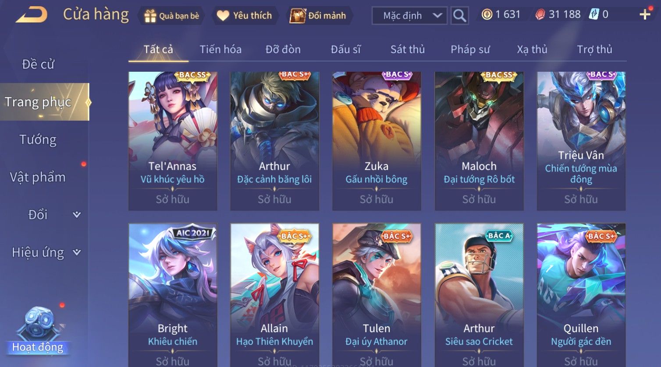This screenshot has width=661, height=367.
Task: Open the Tướng sidebar menu
Action: 38,140
